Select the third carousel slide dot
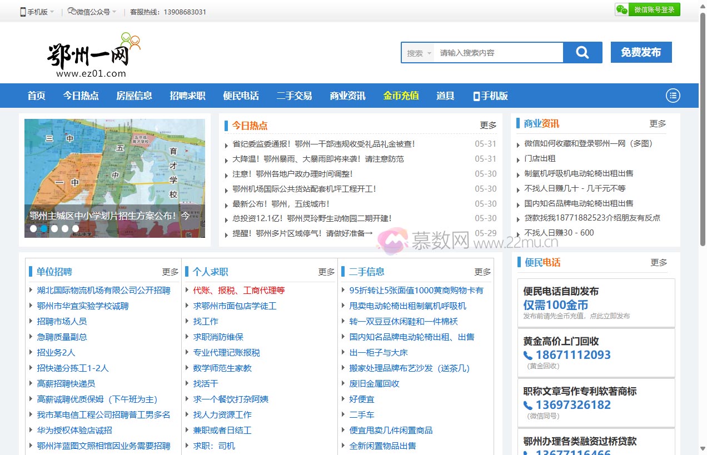 54,228
